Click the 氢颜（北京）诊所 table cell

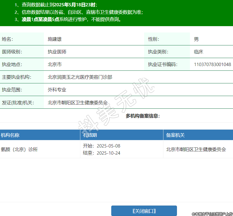click(19, 149)
